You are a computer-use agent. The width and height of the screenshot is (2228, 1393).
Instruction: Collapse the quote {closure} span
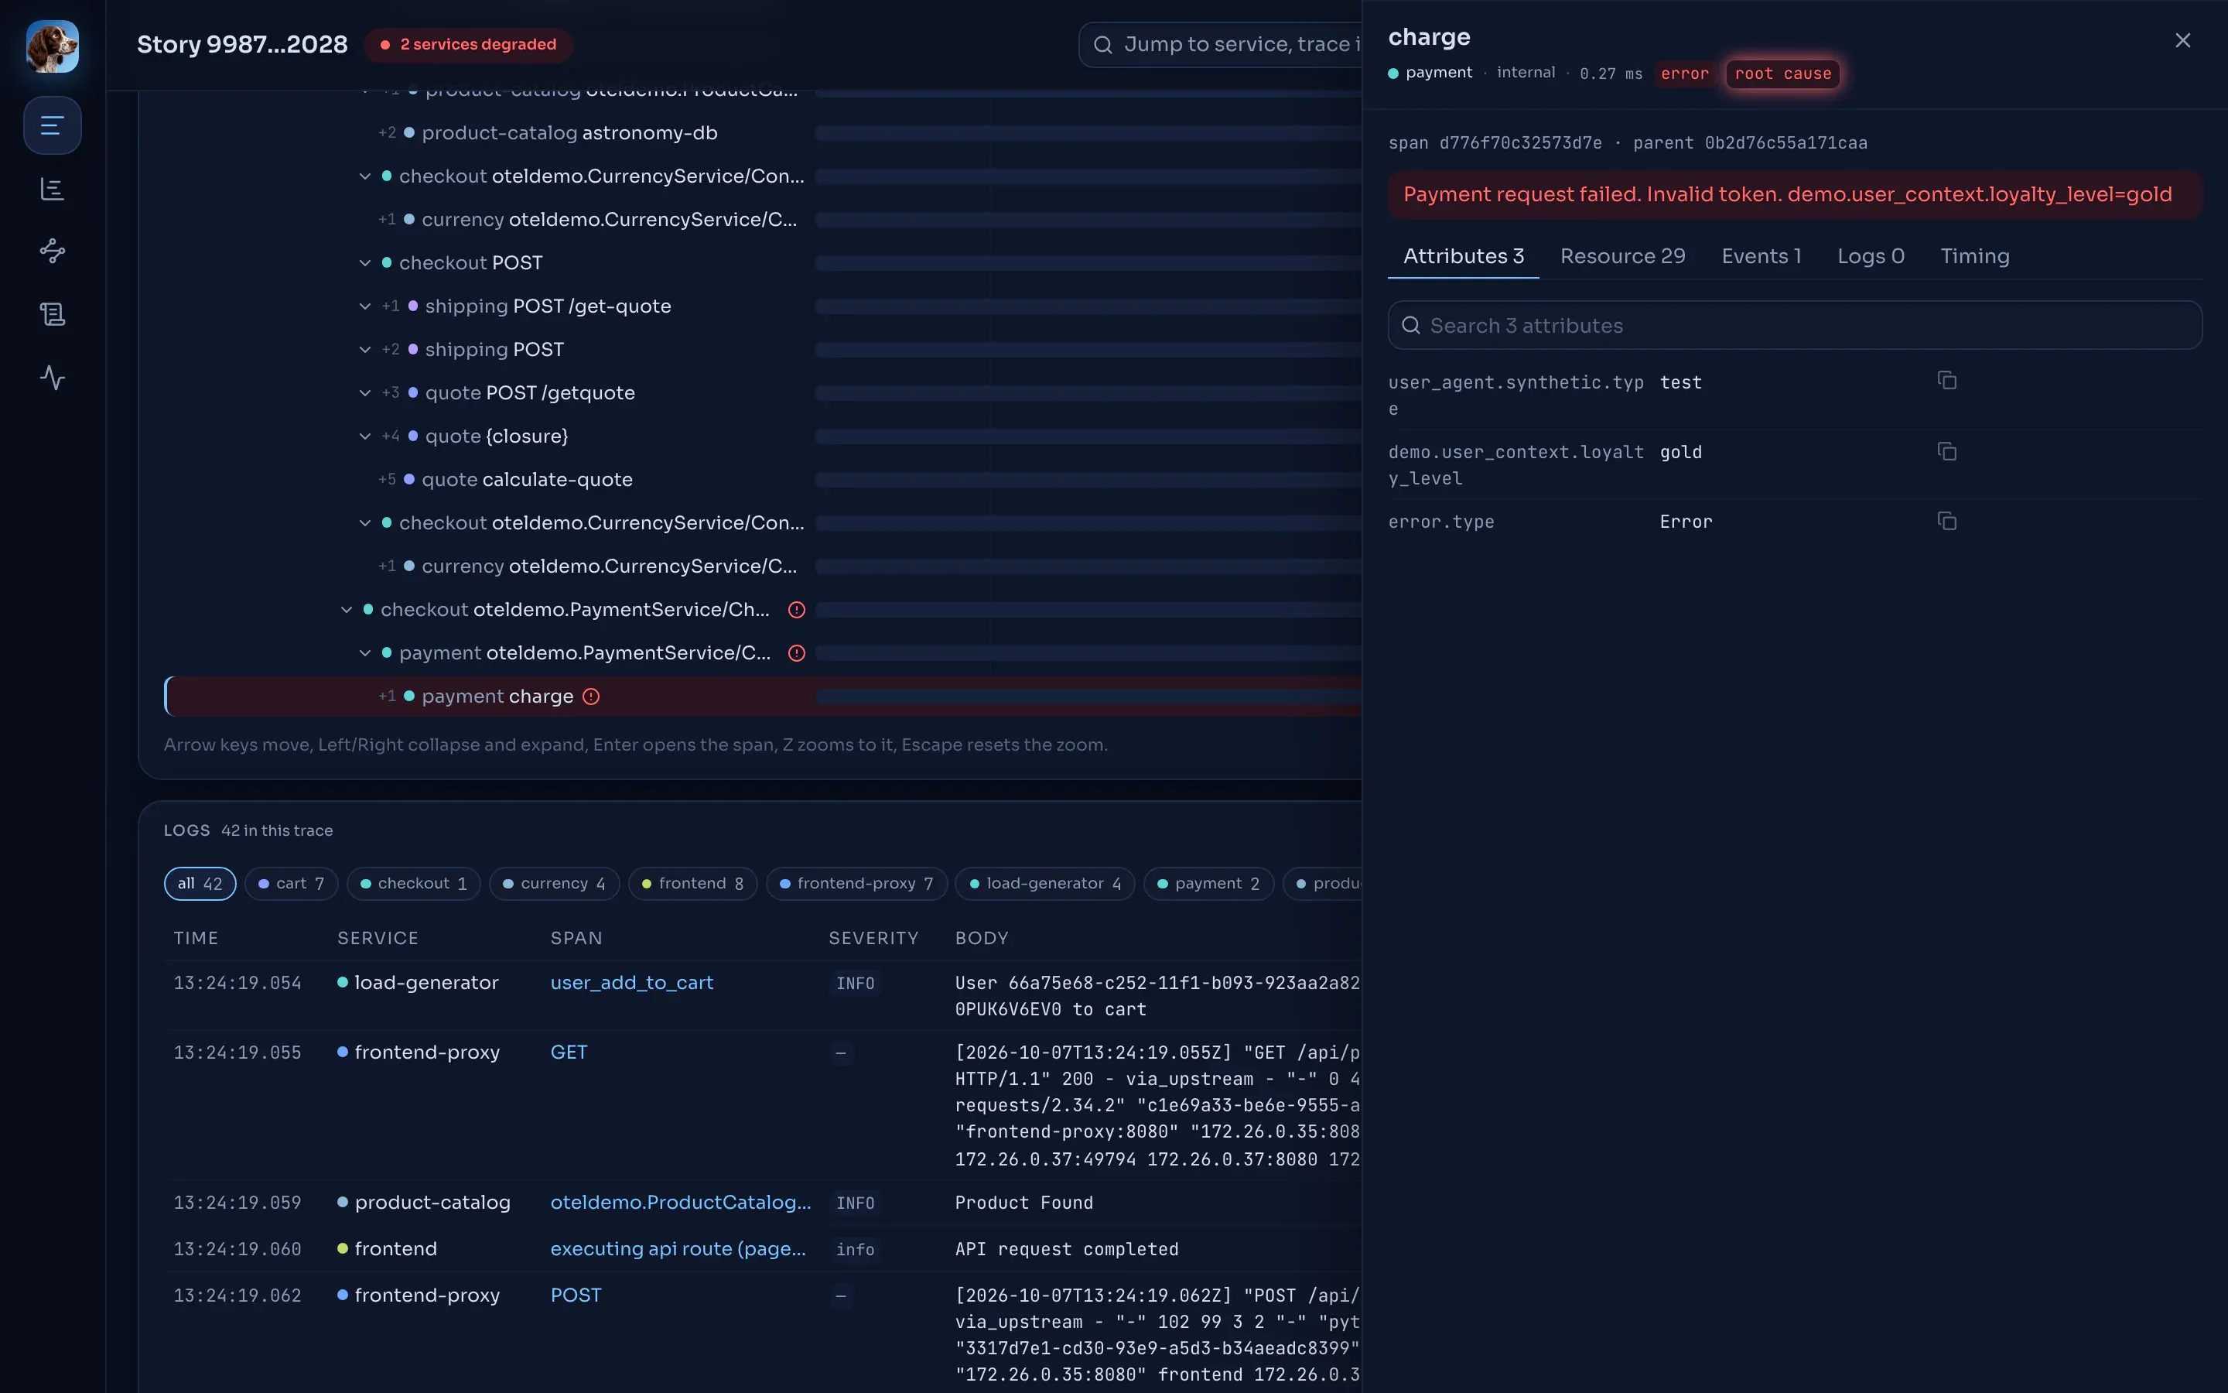[x=364, y=436]
